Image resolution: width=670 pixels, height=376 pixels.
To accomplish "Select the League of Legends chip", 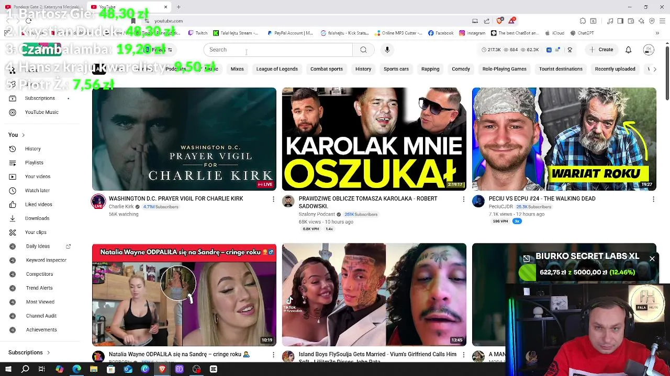I will pos(277,69).
